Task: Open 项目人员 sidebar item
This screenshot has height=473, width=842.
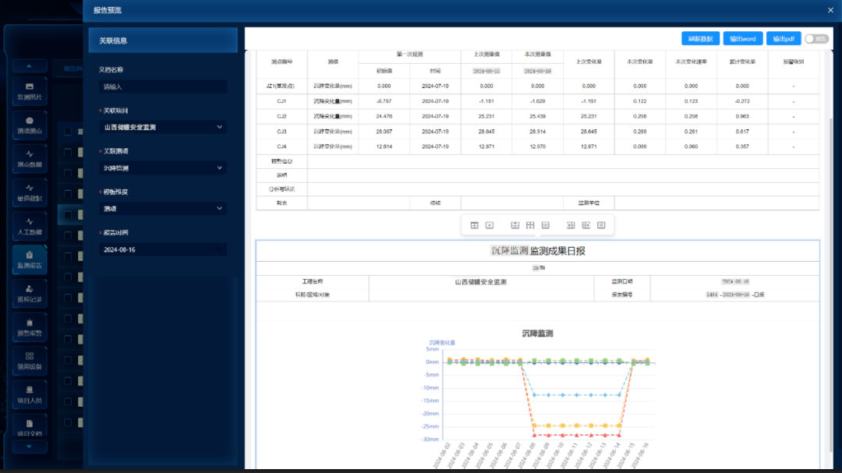Action: pyautogui.click(x=30, y=394)
